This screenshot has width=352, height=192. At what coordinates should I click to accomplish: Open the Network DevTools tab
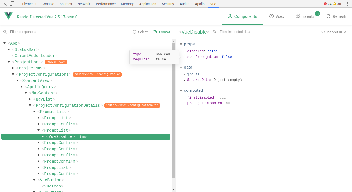click(x=84, y=4)
